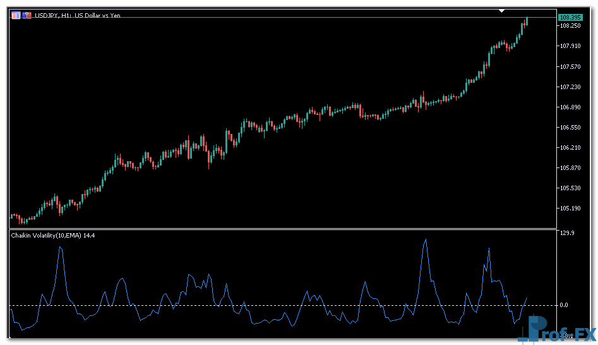
Task: Click the 106.550 price scale label
Action: [570, 128]
